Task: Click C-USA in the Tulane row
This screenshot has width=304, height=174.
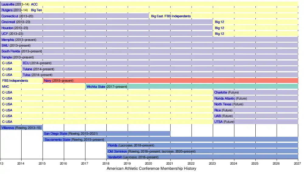Action: point(7,69)
